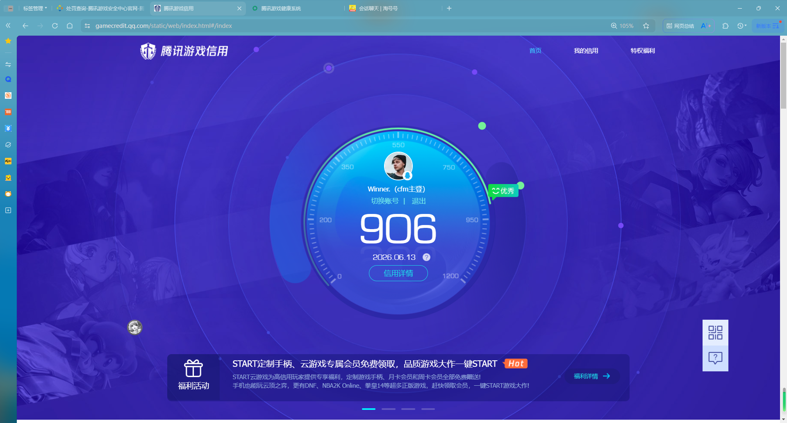This screenshot has width=787, height=423.
Task: Open the history clock dropdown
Action: click(742, 25)
